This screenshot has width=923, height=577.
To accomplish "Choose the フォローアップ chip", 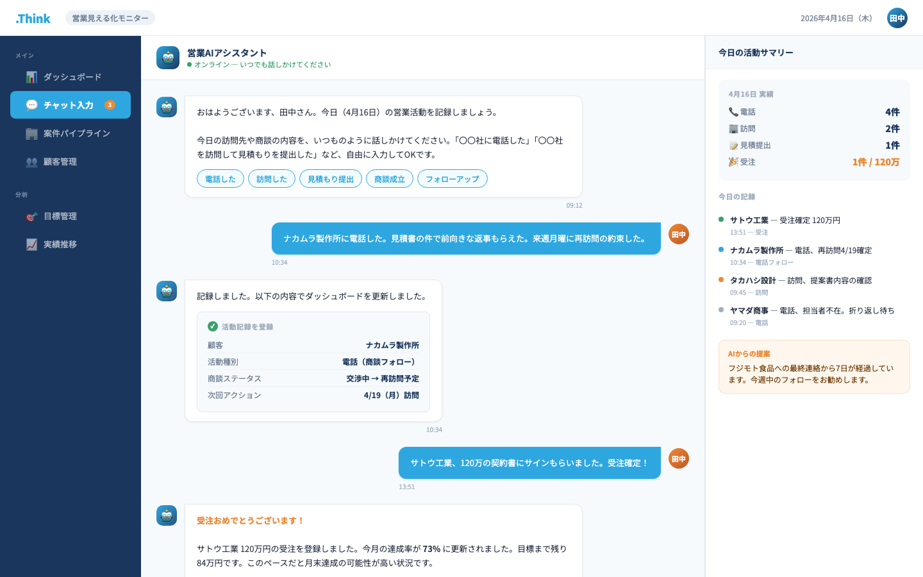I will click(453, 179).
